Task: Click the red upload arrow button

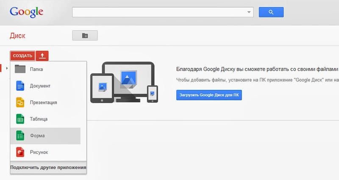Action: pyautogui.click(x=42, y=56)
